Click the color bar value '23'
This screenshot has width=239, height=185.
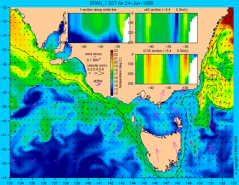pos(116,51)
